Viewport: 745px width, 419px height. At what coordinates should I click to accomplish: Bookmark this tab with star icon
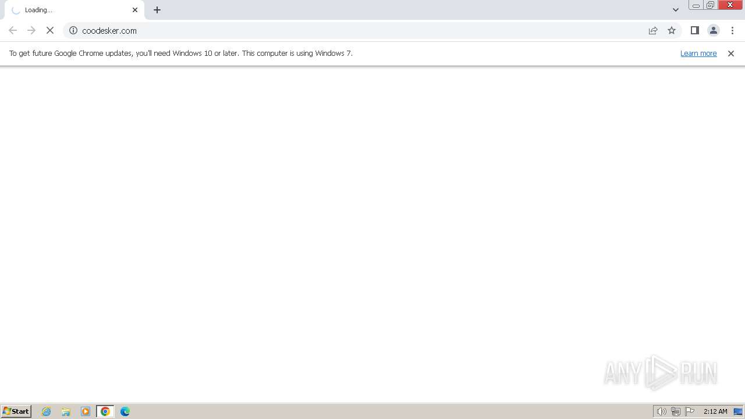point(672,30)
